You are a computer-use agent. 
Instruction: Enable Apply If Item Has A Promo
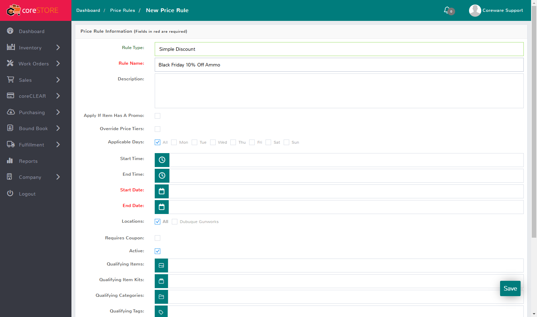point(158,116)
